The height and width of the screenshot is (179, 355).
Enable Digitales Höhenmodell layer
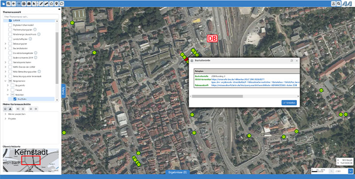(10, 25)
